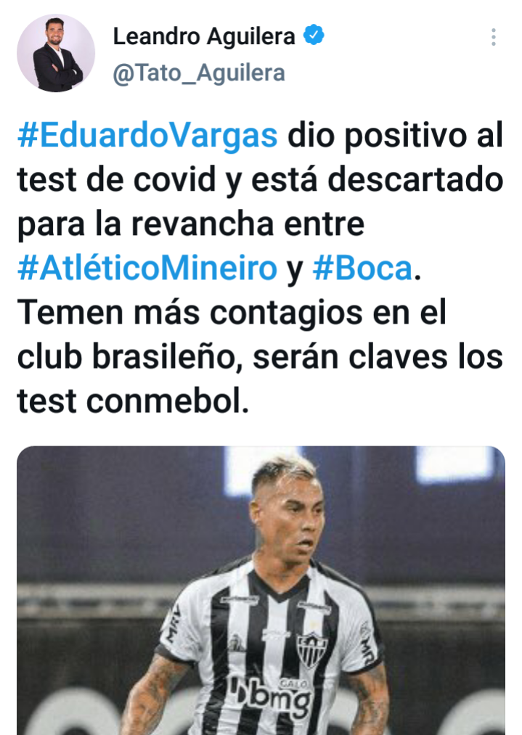The width and height of the screenshot is (522, 735).
Task: Open the #EduardoVargas hashtag
Action: point(147,136)
